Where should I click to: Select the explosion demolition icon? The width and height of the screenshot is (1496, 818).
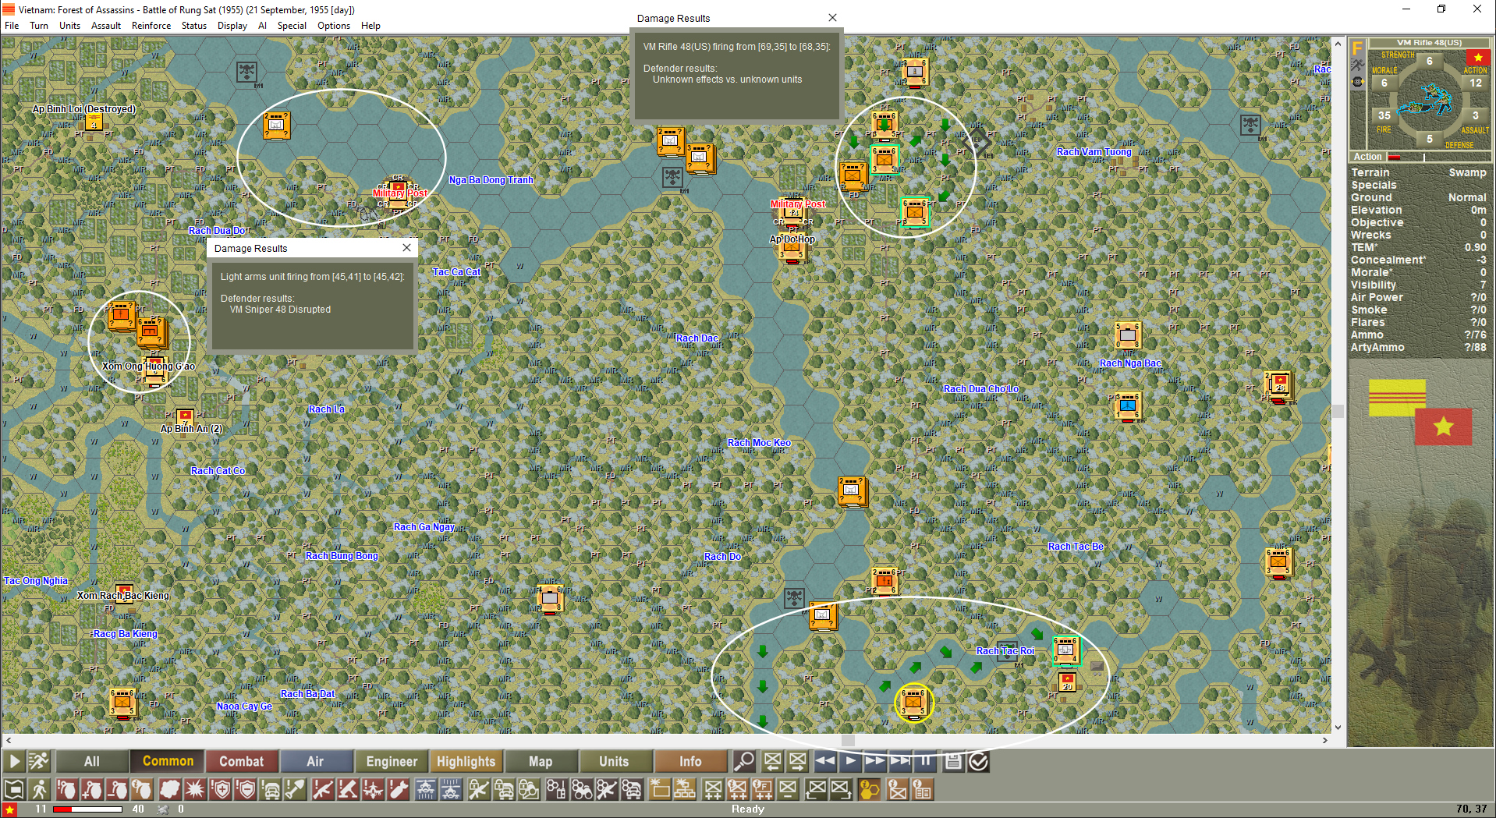tap(195, 789)
